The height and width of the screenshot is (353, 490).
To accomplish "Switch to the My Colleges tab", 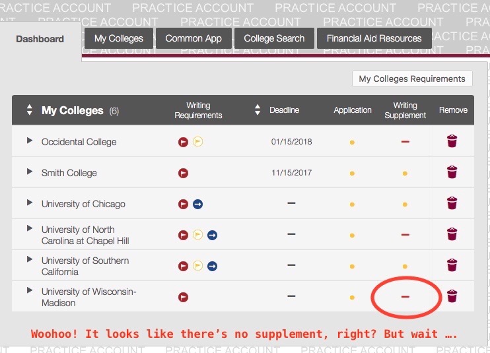I will pos(119,38).
